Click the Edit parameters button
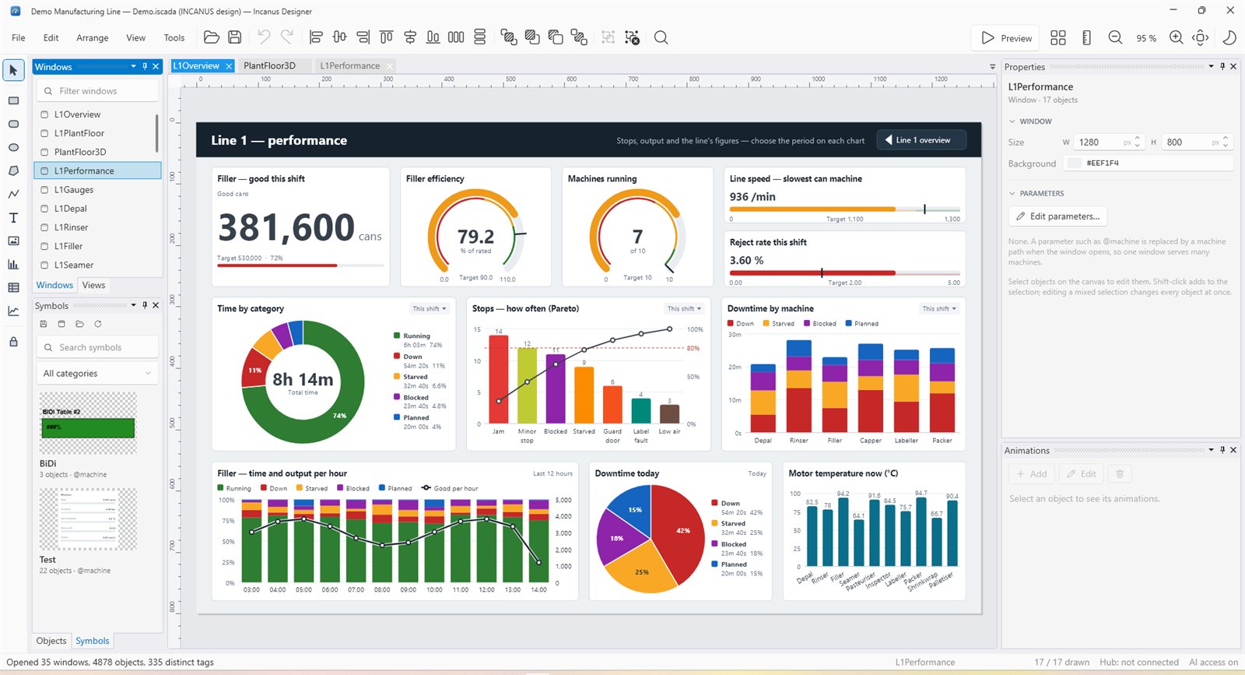Screen dimensions: 1245x675 pos(1057,216)
